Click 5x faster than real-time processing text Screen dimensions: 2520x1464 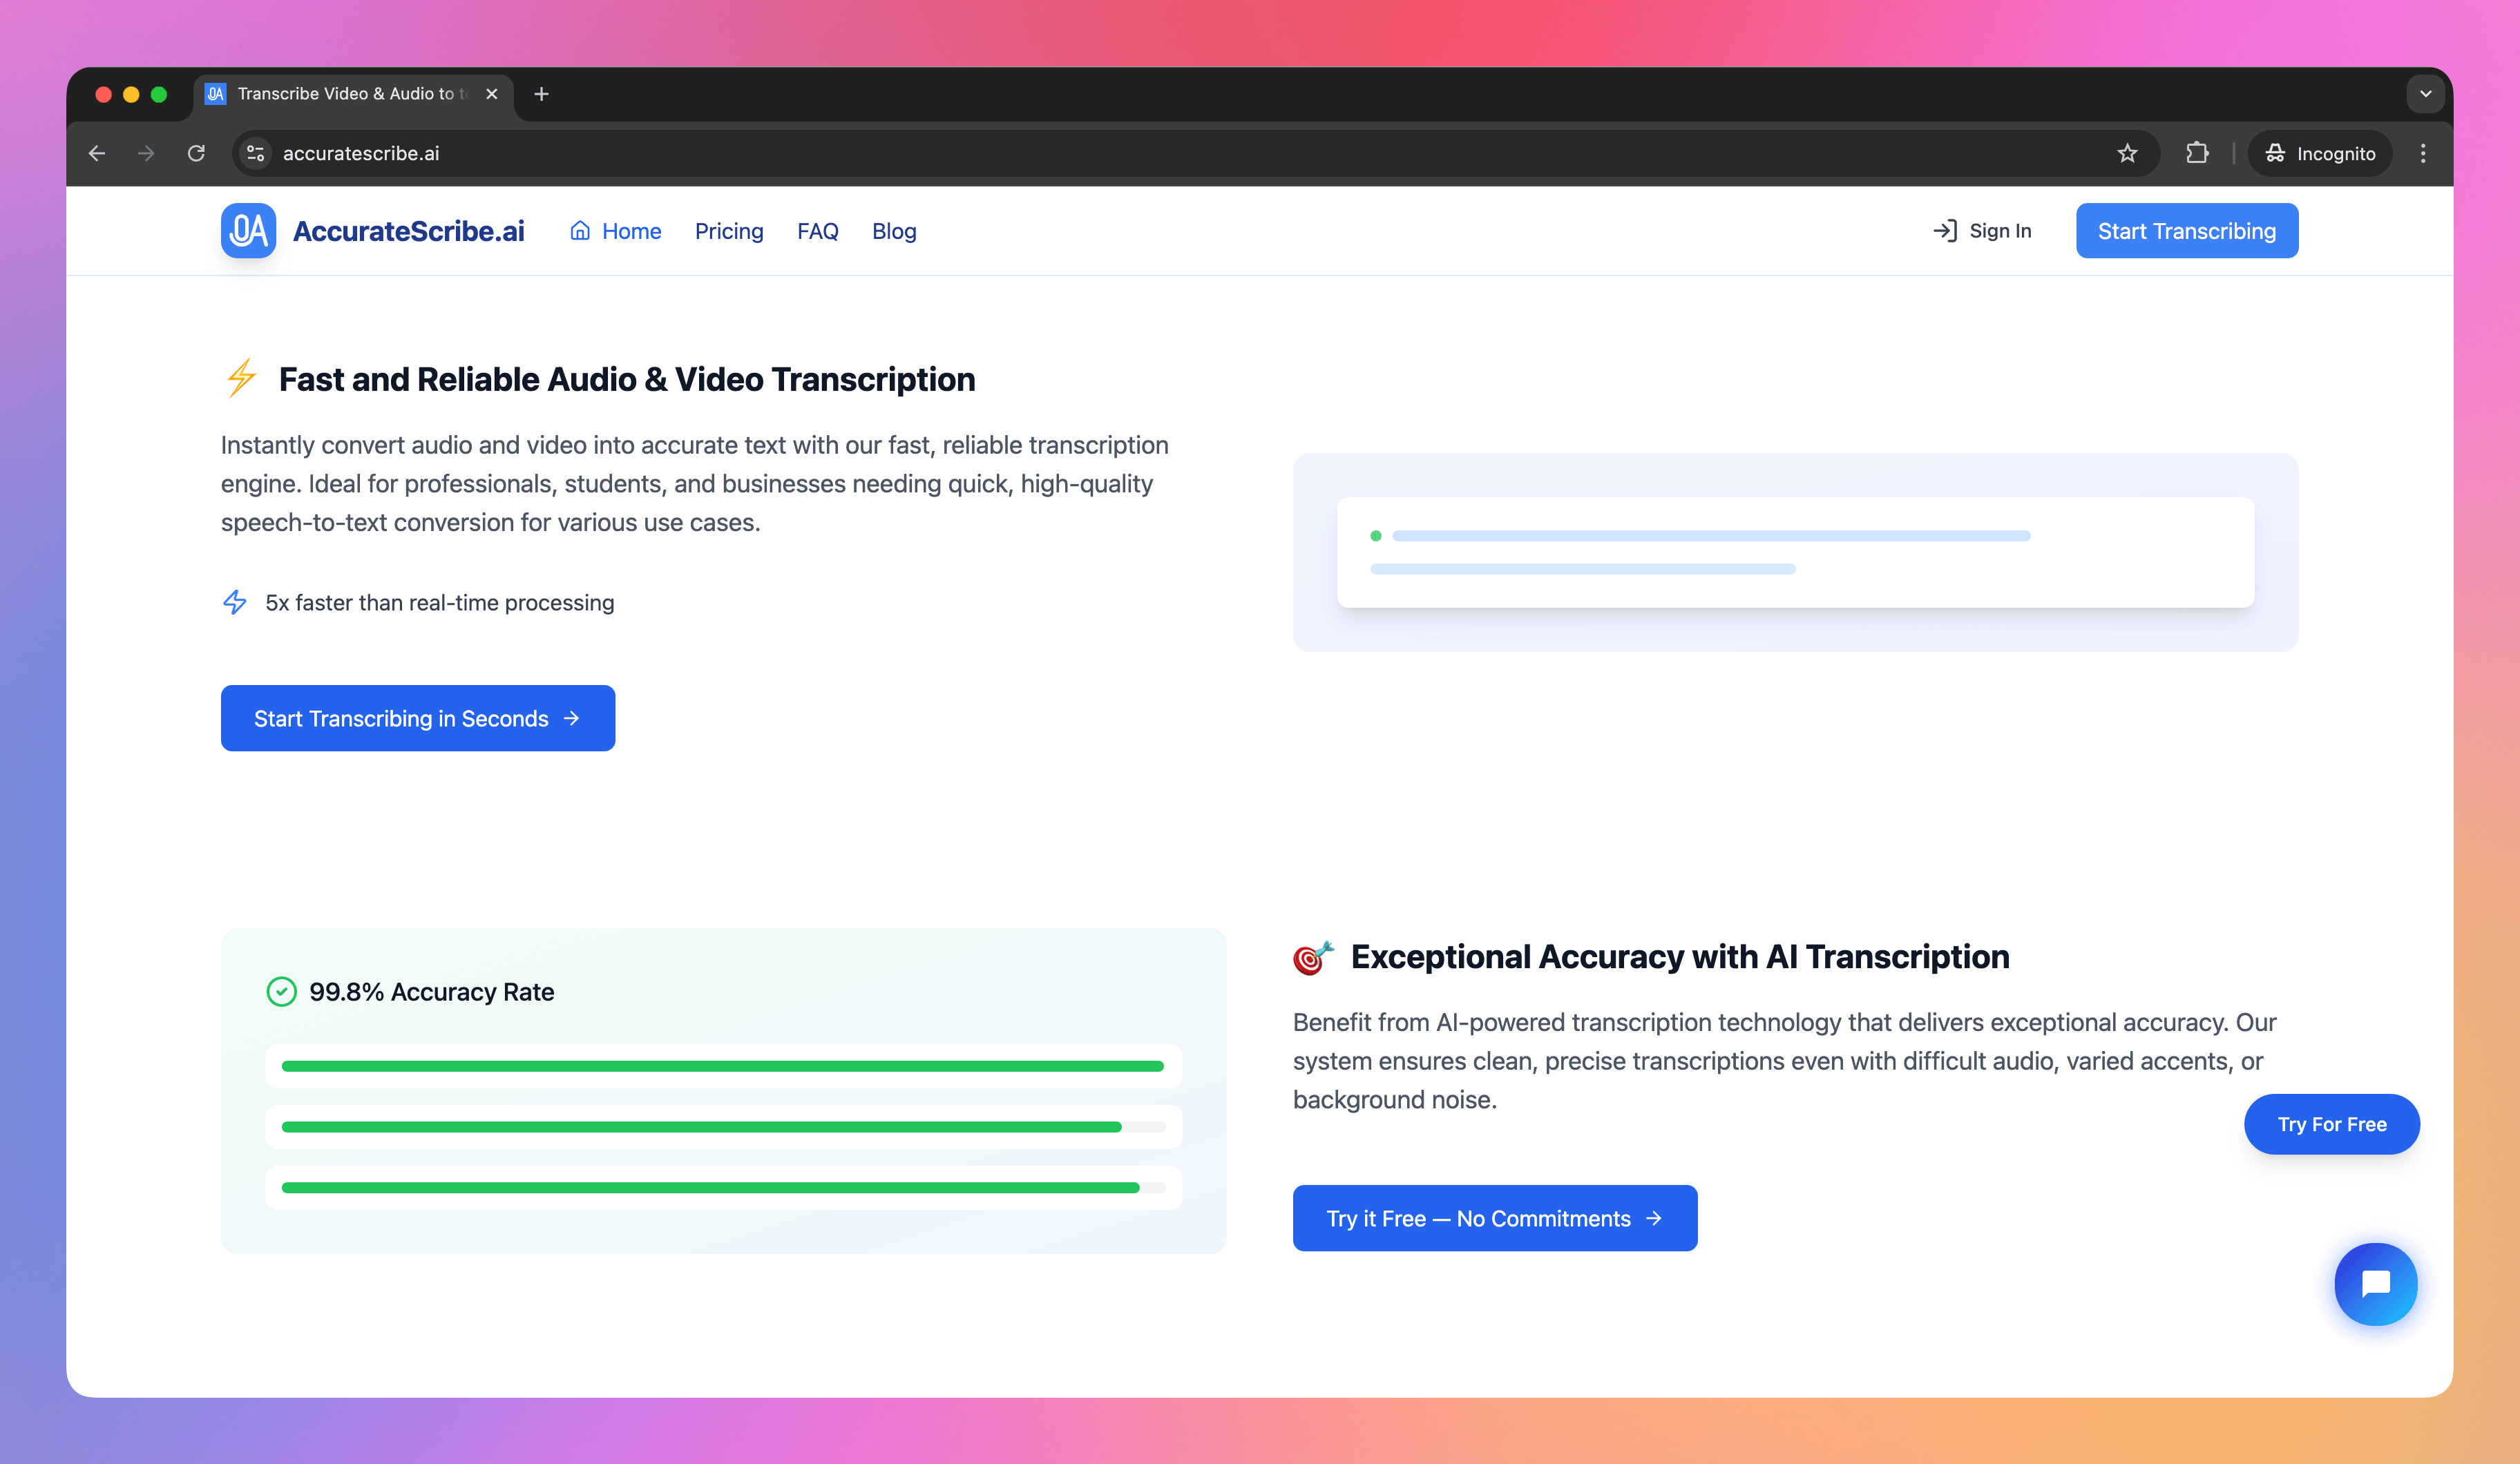440,602
